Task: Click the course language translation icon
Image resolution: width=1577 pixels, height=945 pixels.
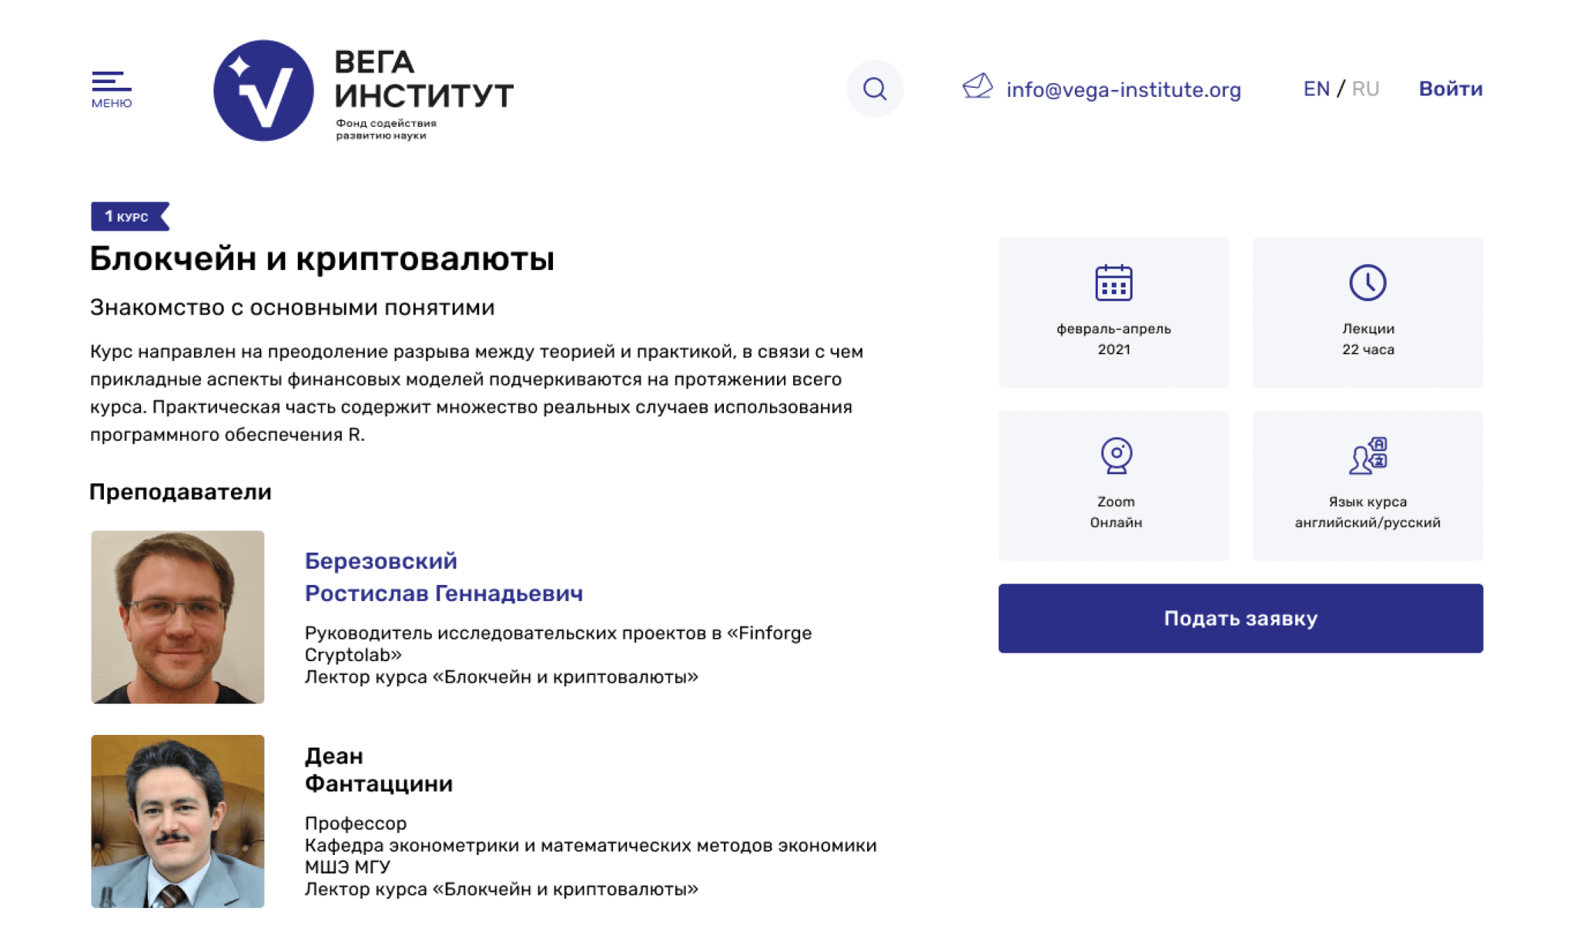Action: pyautogui.click(x=1368, y=456)
